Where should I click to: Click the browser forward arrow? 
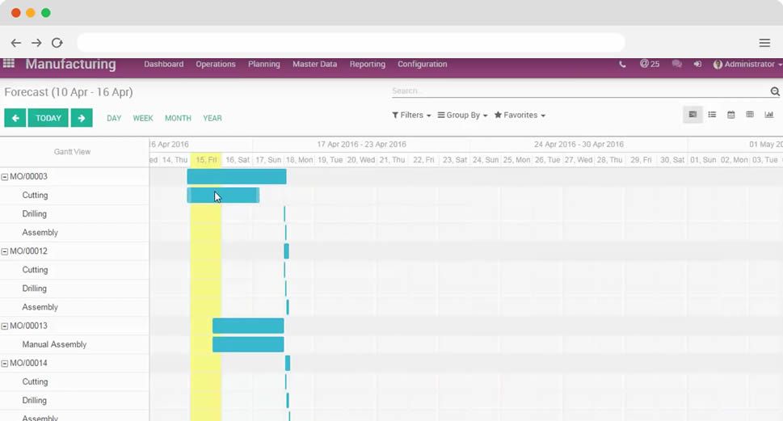(36, 43)
